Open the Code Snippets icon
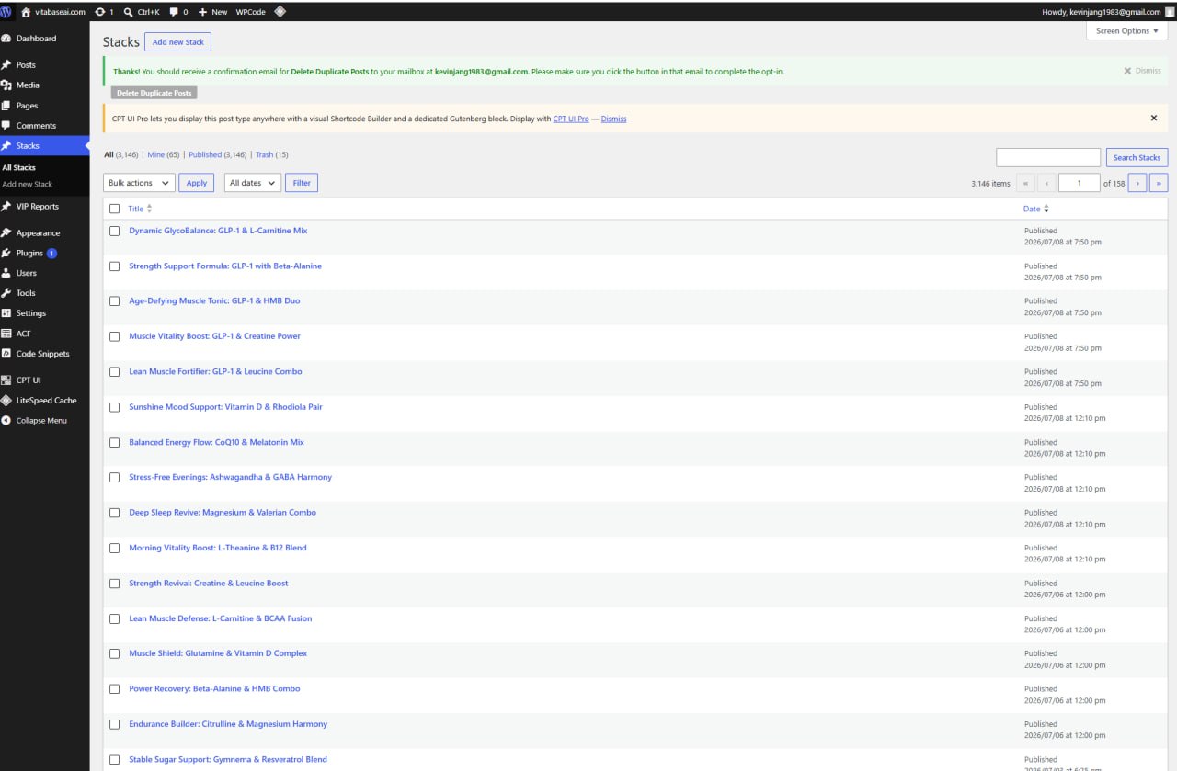This screenshot has width=1177, height=771. [6, 354]
